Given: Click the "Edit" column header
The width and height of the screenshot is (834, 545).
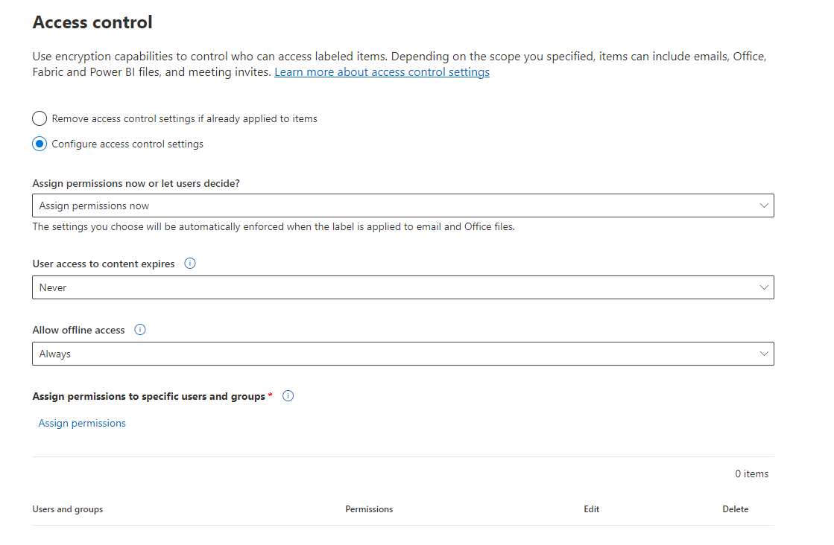Looking at the screenshot, I should (591, 509).
